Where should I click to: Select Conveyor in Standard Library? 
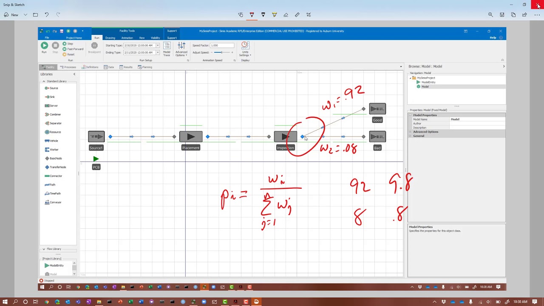[x=53, y=202]
